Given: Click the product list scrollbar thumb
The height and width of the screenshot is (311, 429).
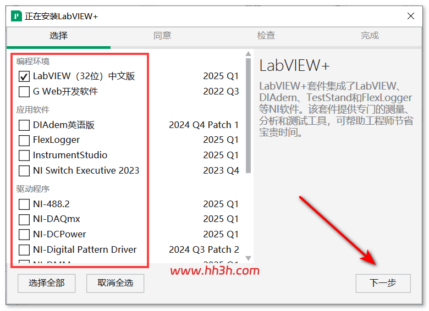Looking at the screenshot, I should [248, 115].
